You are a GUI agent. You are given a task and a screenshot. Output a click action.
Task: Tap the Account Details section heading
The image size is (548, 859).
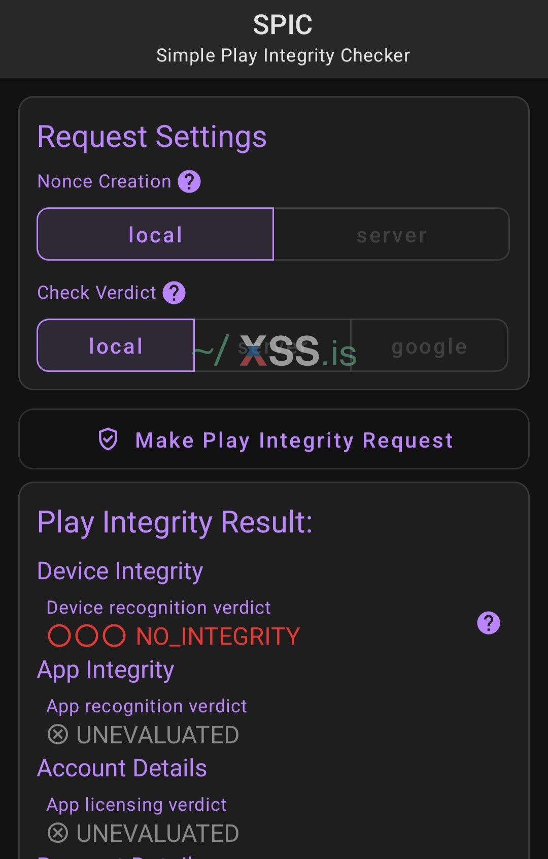[x=122, y=768]
